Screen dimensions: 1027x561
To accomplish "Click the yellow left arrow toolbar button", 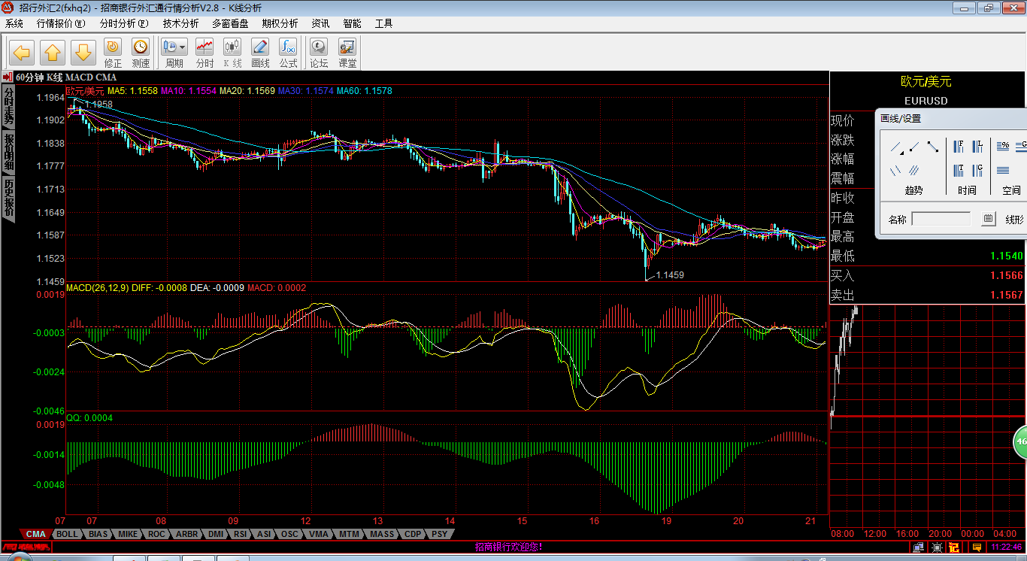I will tap(22, 53).
